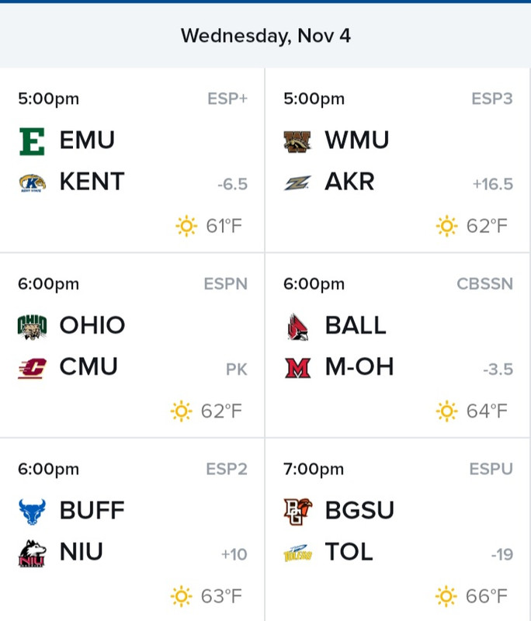Select the Western Michigan Broncos logo
The image size is (531, 621).
coord(297,142)
